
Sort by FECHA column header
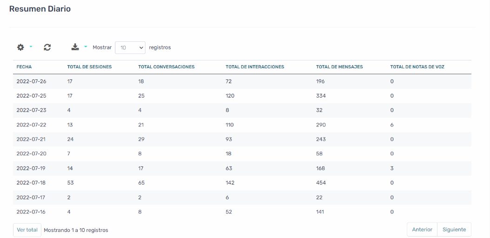(x=24, y=67)
